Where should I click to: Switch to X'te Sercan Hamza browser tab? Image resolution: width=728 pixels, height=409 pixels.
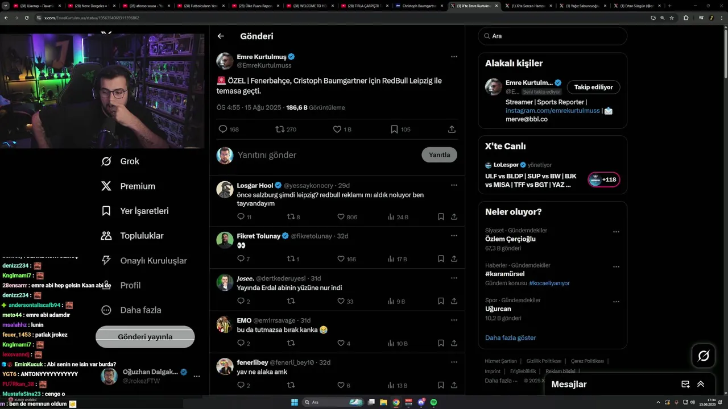[x=528, y=6]
